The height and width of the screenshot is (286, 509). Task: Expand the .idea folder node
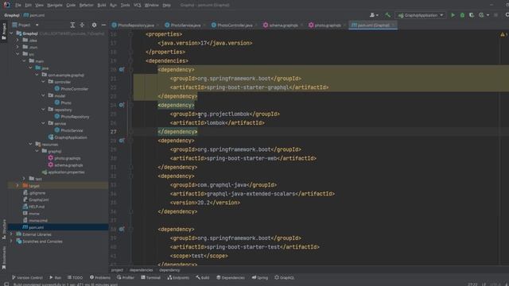click(x=17, y=41)
